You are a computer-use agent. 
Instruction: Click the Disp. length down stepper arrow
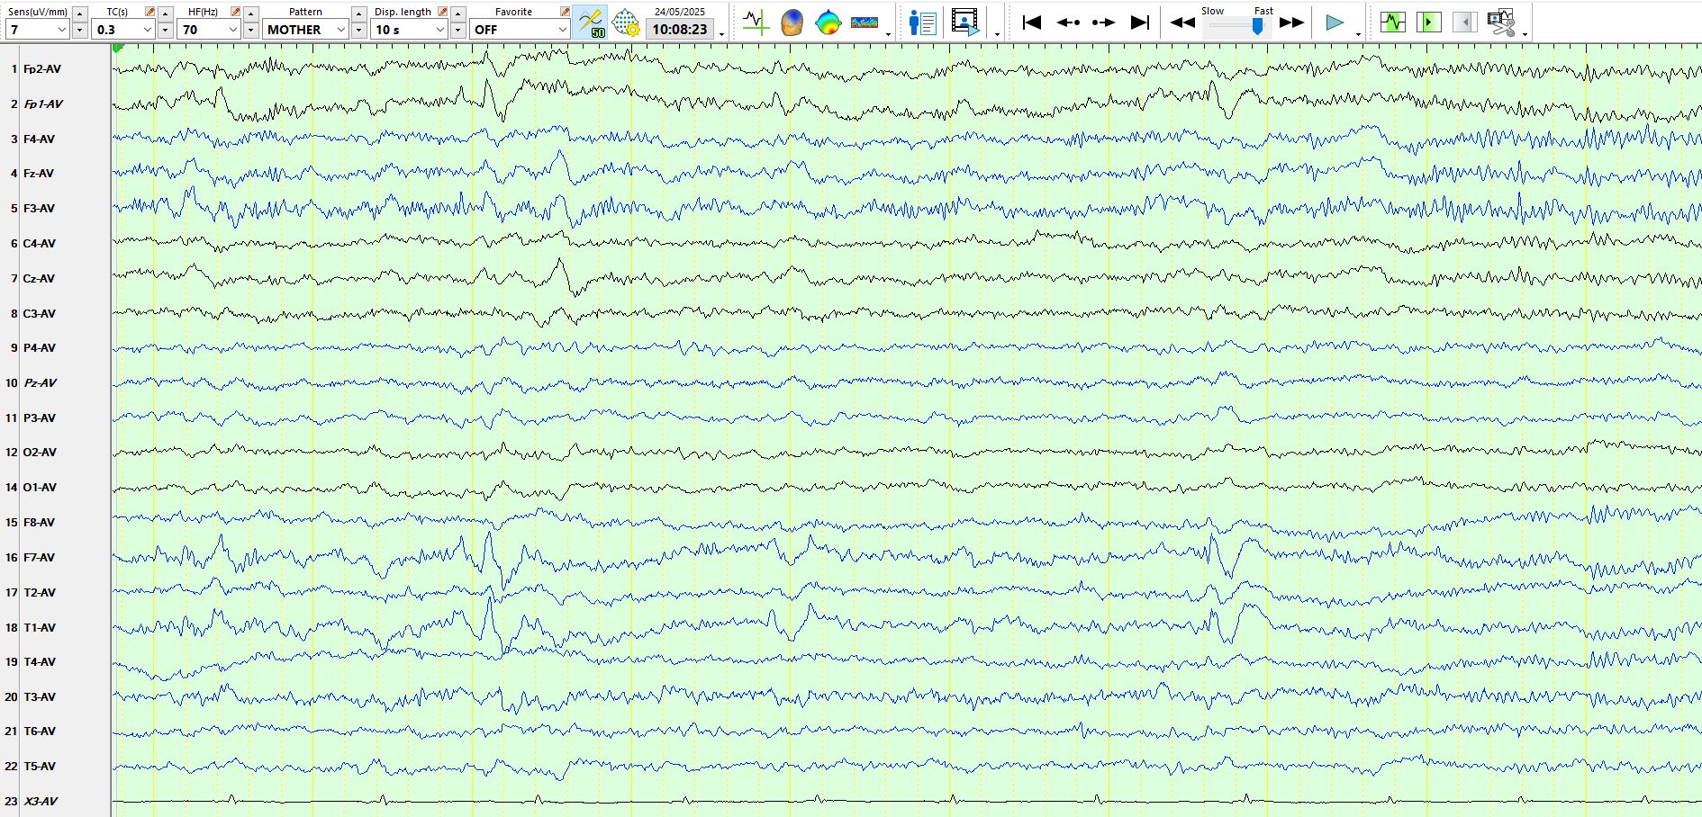point(457,30)
